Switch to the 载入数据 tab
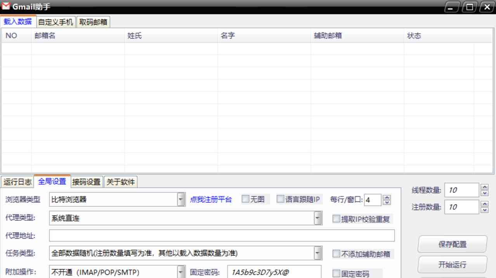Image resolution: width=496 pixels, height=278 pixels. coord(18,22)
